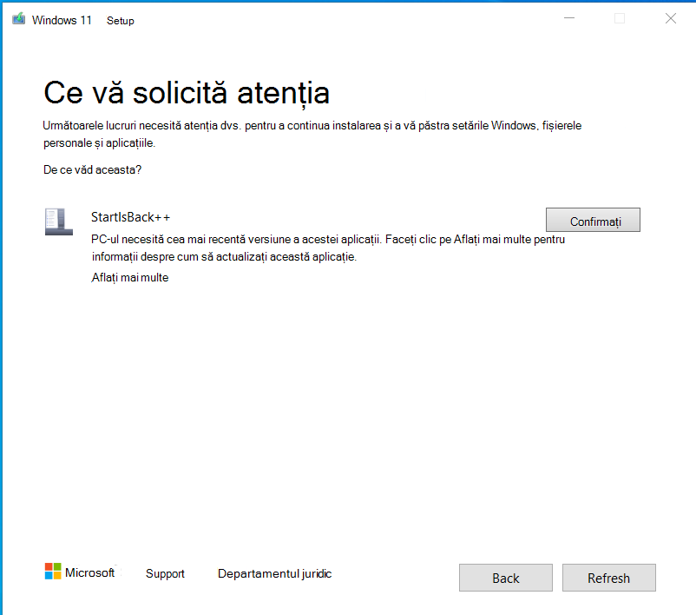This screenshot has height=615, width=696.
Task: Open the De ce văd aceasta? link
Action: (92, 169)
